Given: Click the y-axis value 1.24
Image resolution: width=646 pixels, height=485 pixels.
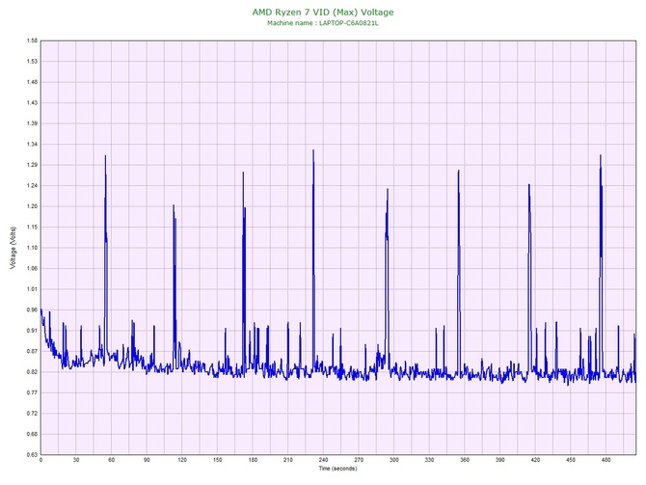Looking at the screenshot, I should tap(32, 186).
